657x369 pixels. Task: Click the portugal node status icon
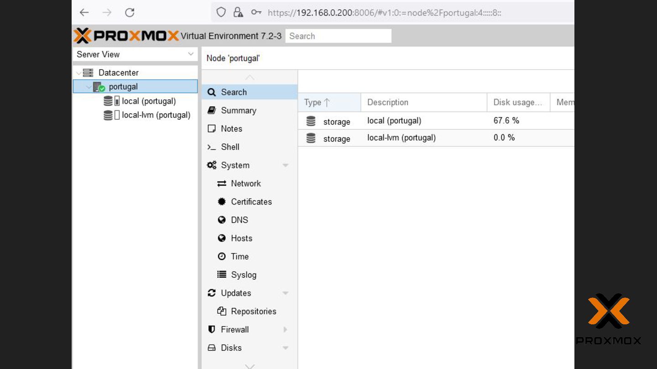pos(99,87)
